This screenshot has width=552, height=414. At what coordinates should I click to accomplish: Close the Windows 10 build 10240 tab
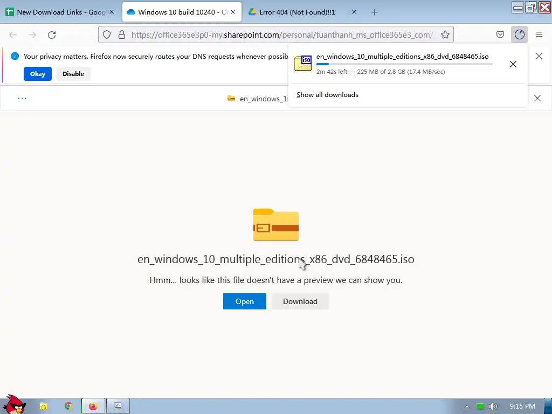[x=233, y=12]
